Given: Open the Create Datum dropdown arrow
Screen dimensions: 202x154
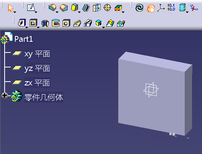Looking at the screenshot, I should coord(187,12).
